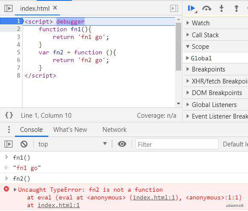
Task: Open the top context dropdown
Action: tap(73, 144)
